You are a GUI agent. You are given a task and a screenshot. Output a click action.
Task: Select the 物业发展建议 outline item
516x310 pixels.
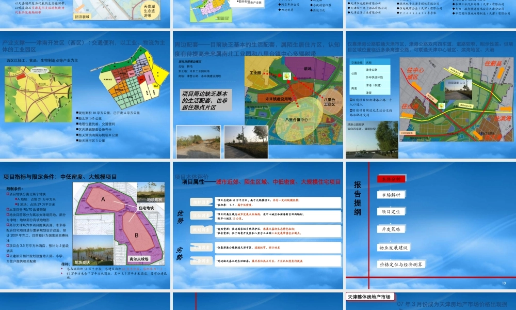point(394,247)
